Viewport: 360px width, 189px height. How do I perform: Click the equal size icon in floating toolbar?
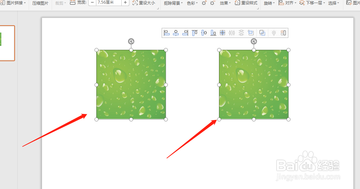[251, 33]
